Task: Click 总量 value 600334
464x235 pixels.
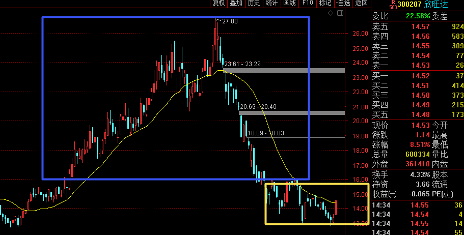Action: pos(418,154)
